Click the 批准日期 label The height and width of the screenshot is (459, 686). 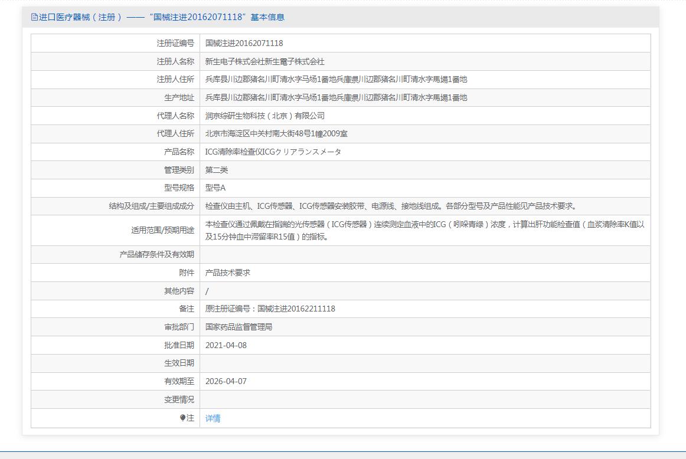point(179,345)
